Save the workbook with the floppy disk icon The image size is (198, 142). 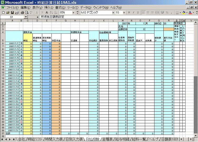pos(12,12)
